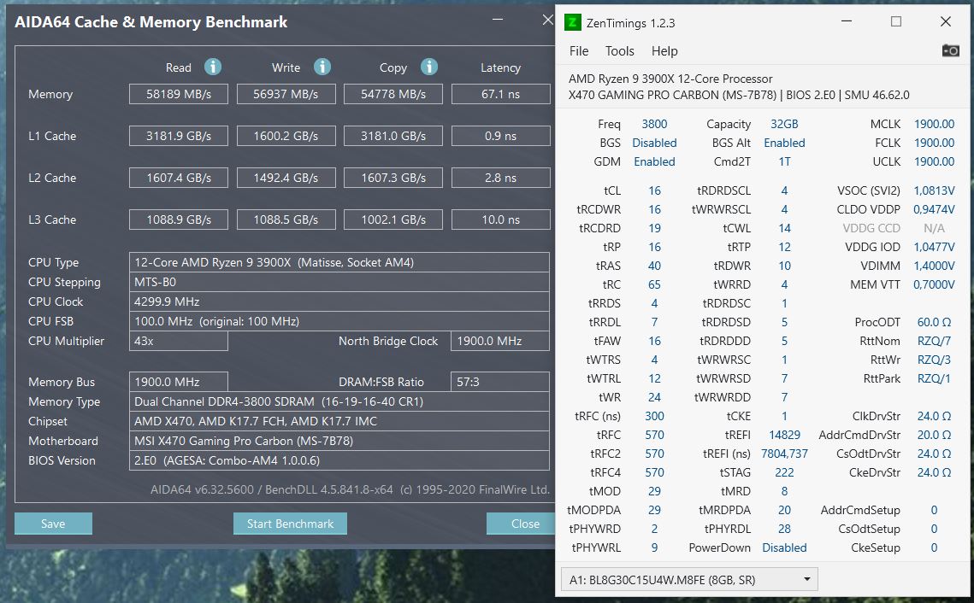Viewport: 974px width, 603px height.
Task: Click tREFI value 14829
Action: pos(784,435)
